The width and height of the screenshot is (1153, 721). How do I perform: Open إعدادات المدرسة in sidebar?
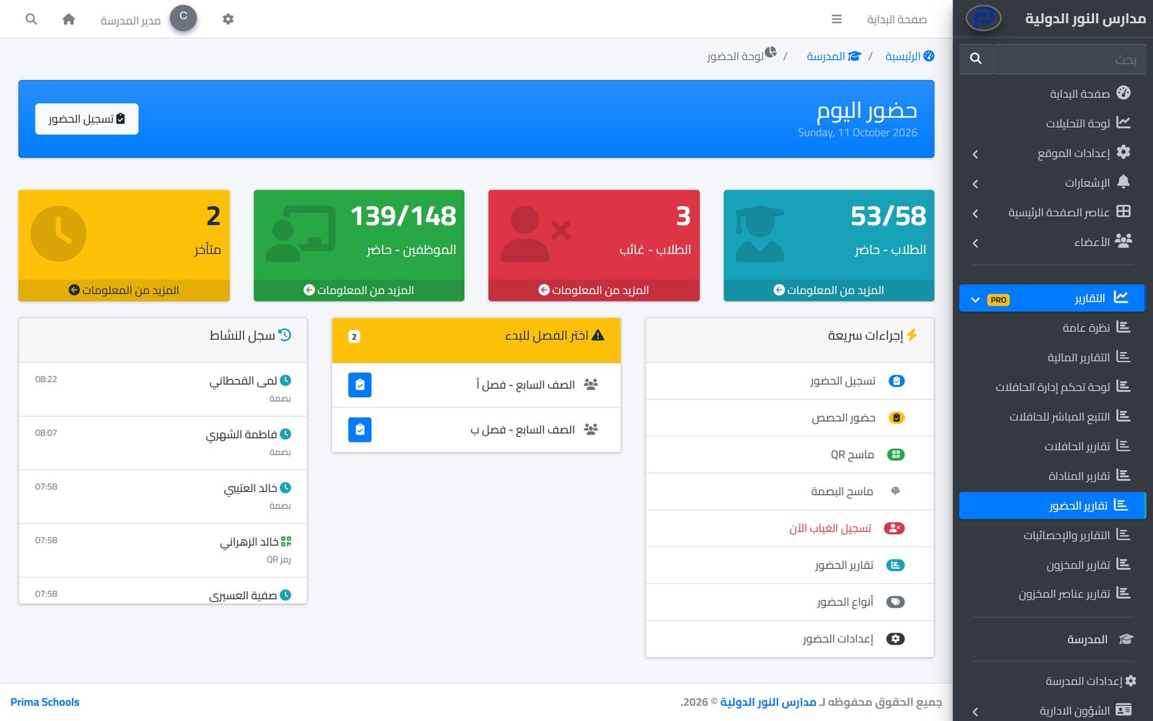click(1052, 681)
